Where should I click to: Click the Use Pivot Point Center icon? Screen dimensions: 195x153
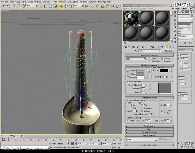point(86,6)
